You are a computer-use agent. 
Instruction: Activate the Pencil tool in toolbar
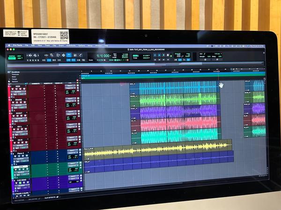tap(80, 55)
